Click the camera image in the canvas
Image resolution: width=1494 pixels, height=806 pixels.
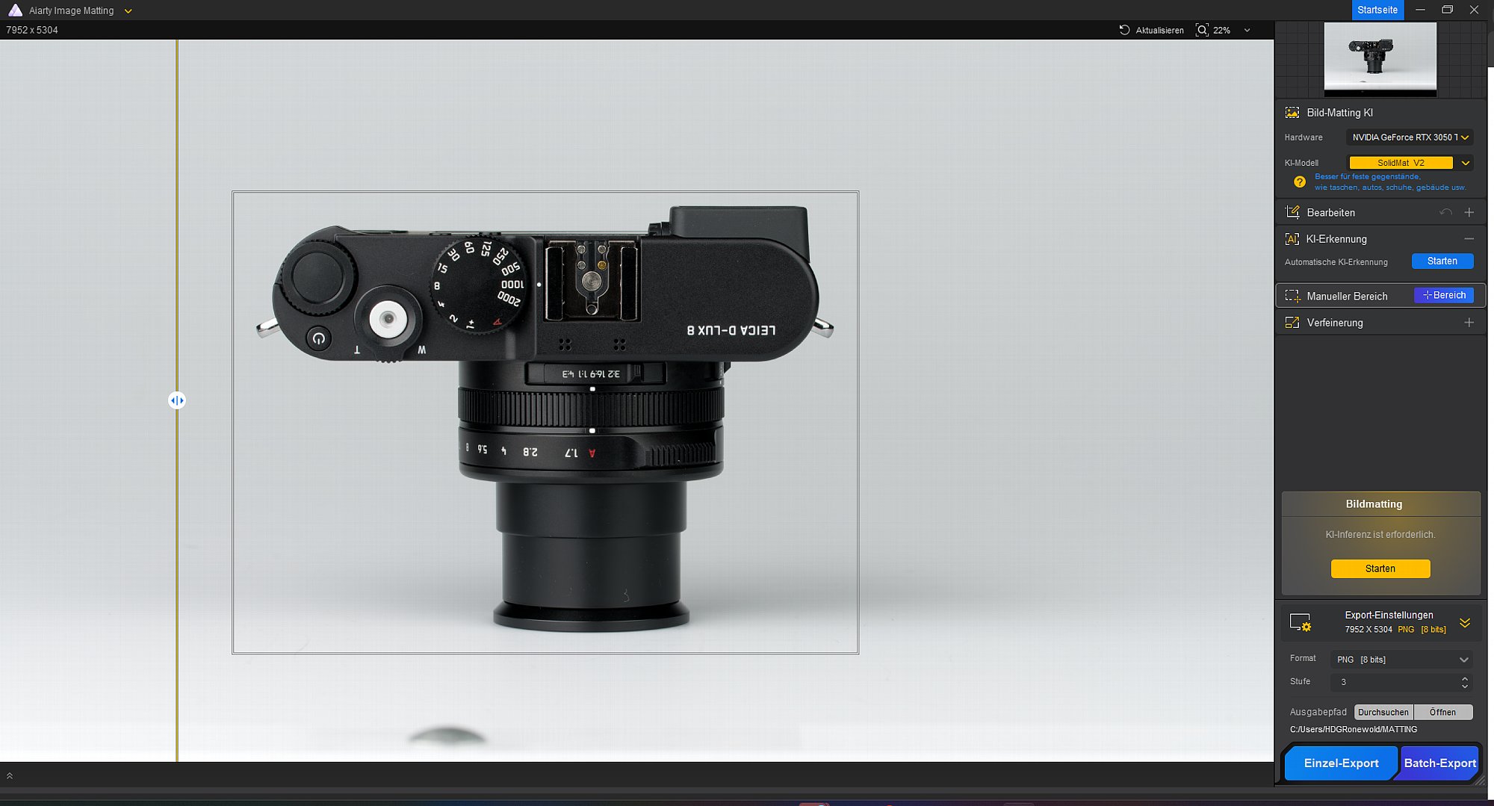click(x=545, y=418)
